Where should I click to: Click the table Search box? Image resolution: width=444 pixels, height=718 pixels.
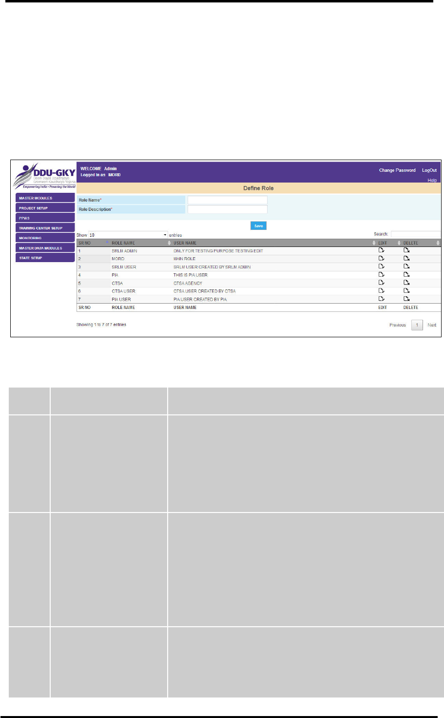pos(416,234)
